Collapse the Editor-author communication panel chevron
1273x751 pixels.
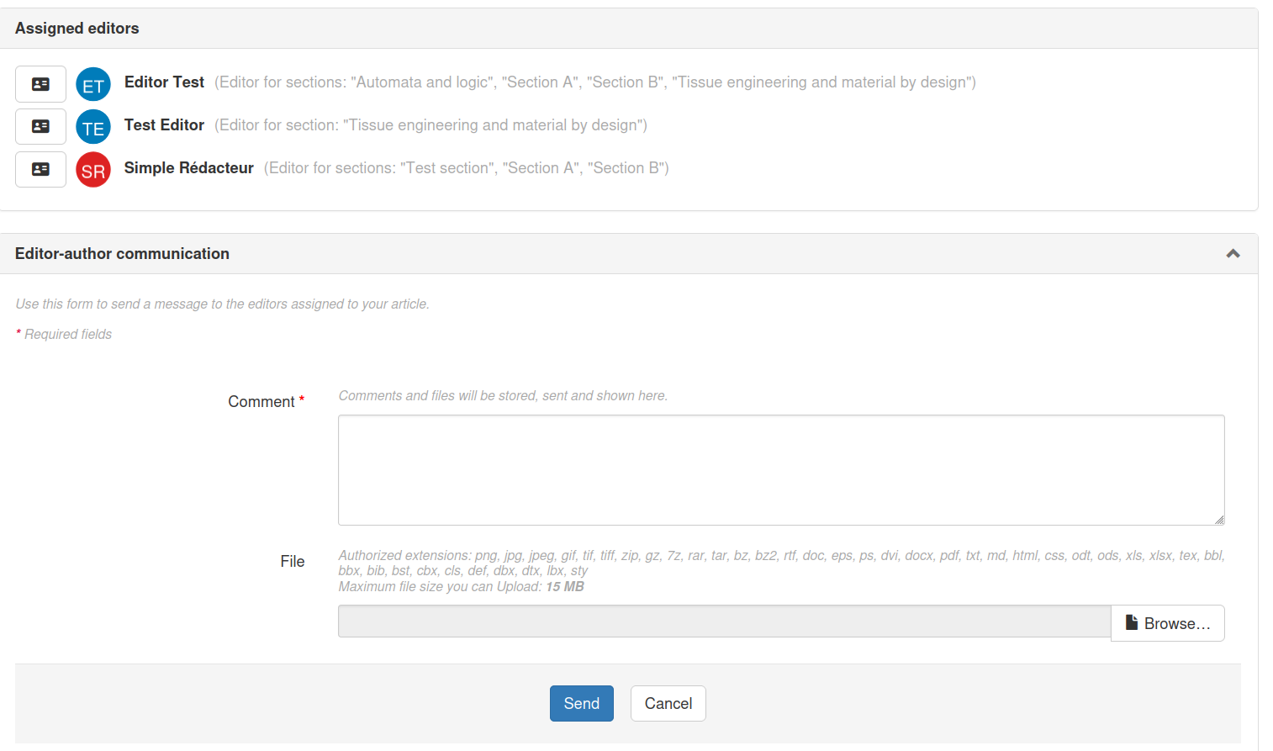(x=1233, y=254)
